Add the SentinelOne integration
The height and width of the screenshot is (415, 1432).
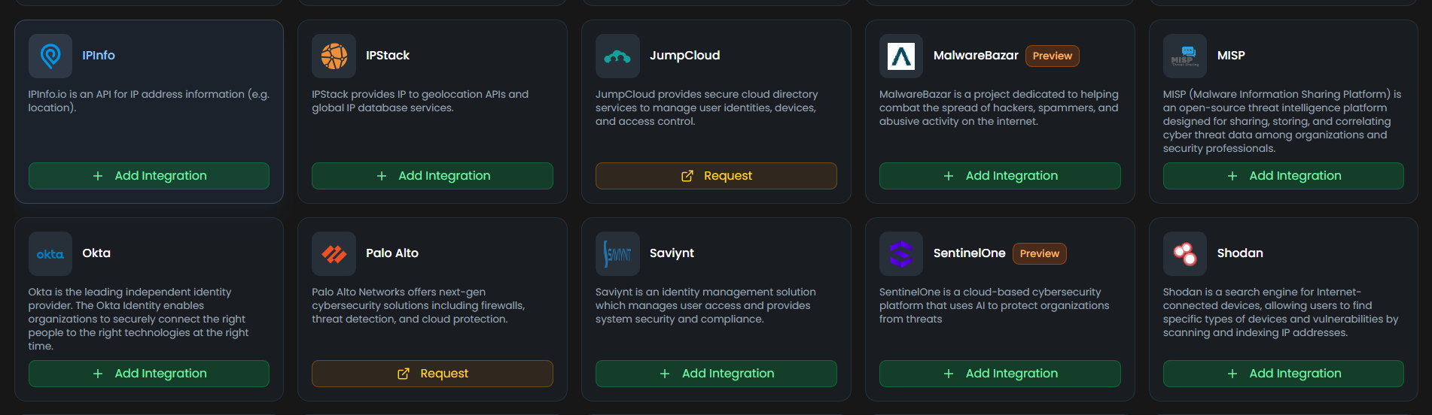pyautogui.click(x=1000, y=374)
